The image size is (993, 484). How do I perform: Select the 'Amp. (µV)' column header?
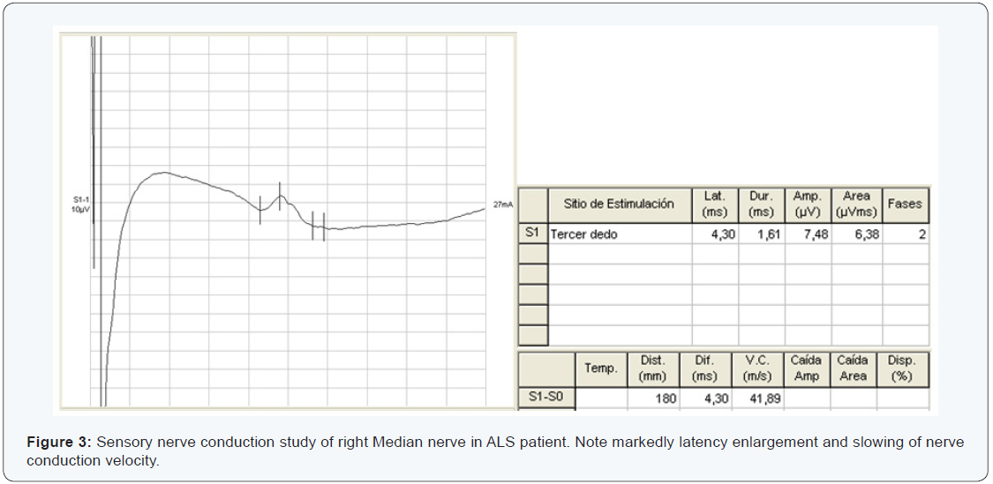point(807,204)
